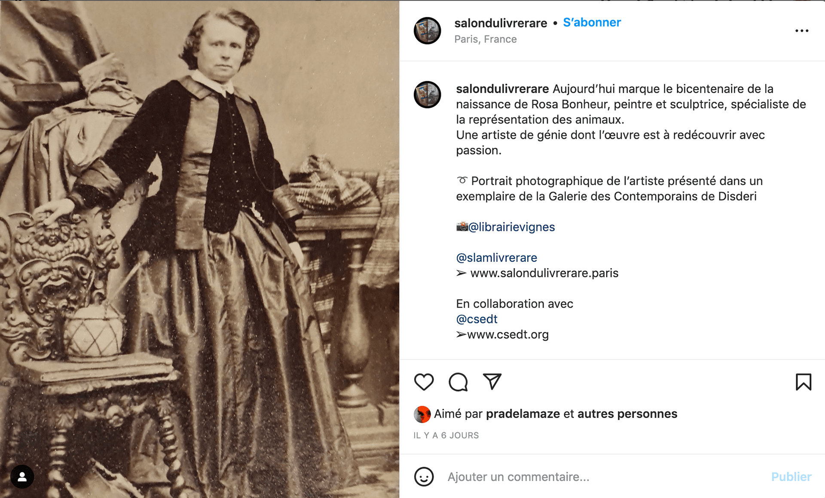
Task: Open the Paris, France location link
Action: [x=486, y=39]
